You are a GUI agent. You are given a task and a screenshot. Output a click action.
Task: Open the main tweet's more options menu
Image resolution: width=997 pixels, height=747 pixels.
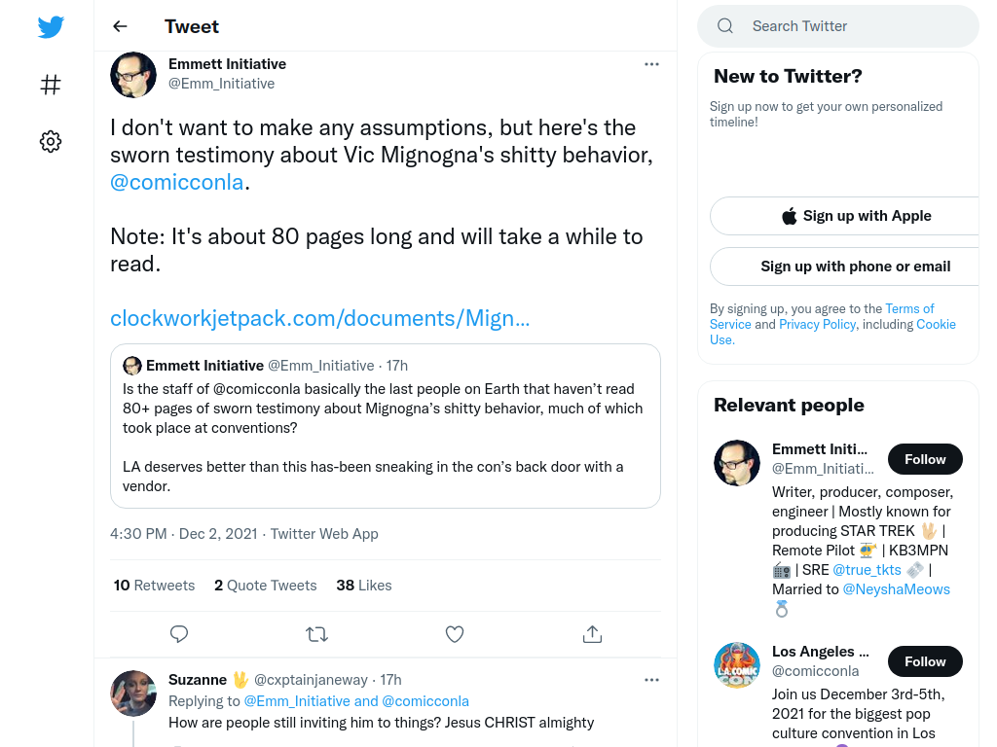coord(651,64)
